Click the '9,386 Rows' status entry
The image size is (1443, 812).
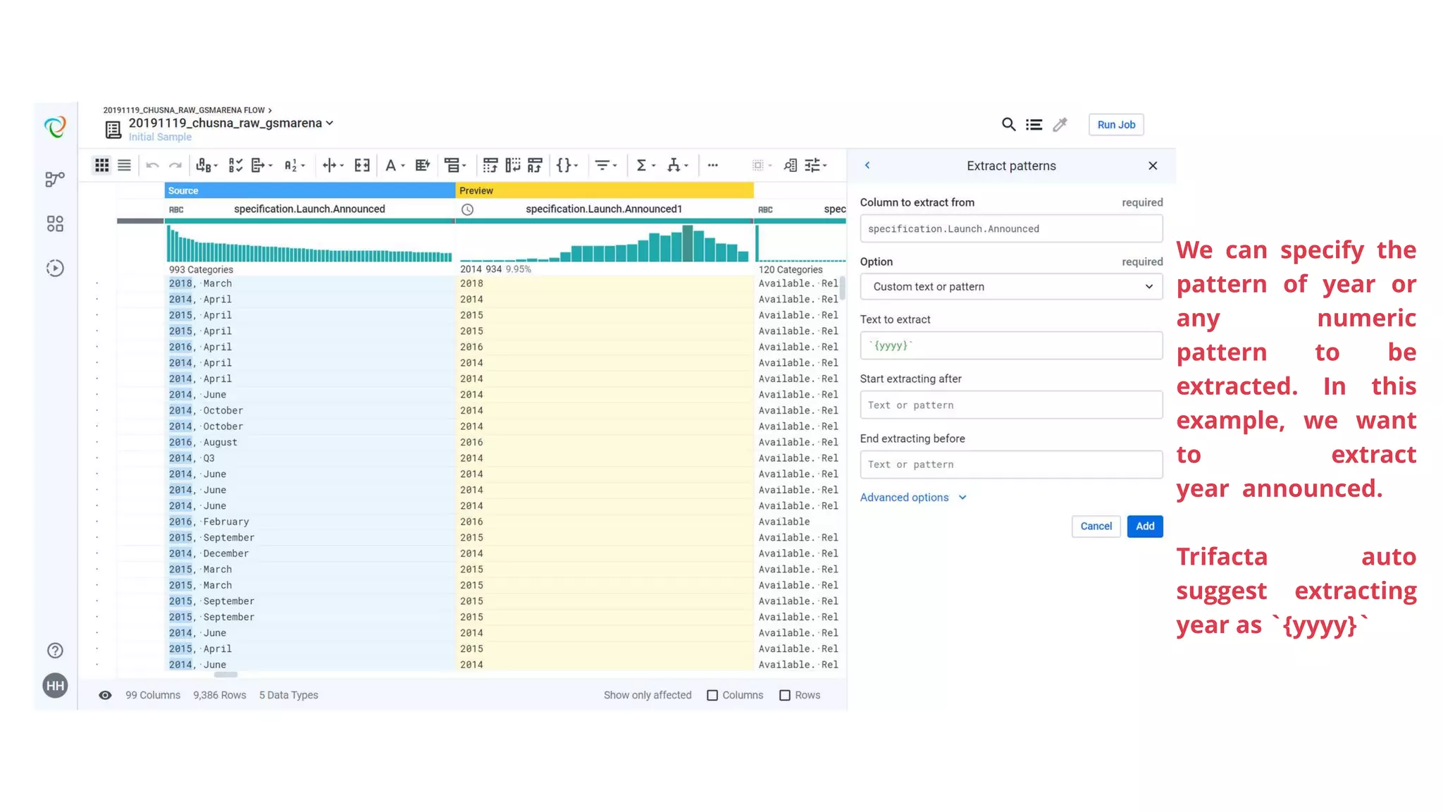220,695
